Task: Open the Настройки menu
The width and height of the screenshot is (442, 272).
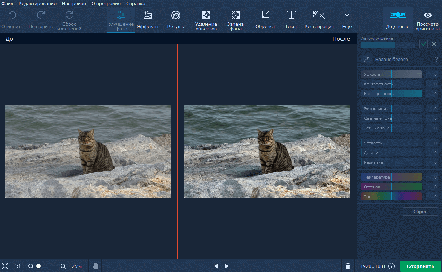Action: coord(74,3)
